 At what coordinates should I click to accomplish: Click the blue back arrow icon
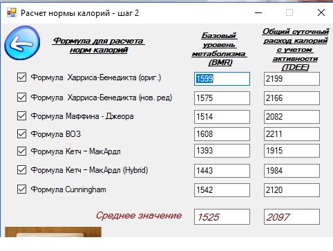coord(22,43)
